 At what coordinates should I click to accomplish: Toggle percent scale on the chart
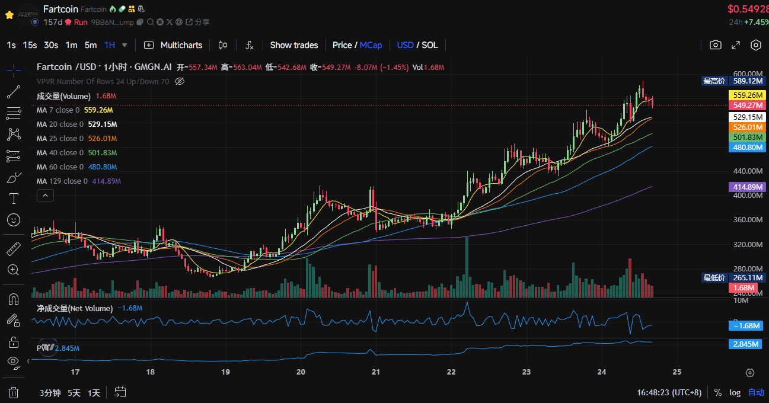[718, 392]
